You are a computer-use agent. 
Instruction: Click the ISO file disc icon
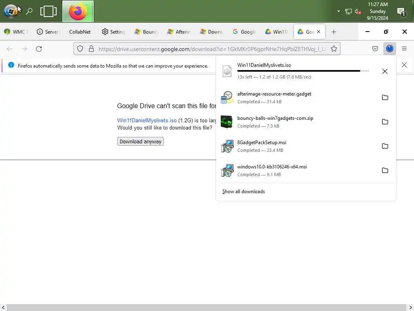pyautogui.click(x=227, y=71)
